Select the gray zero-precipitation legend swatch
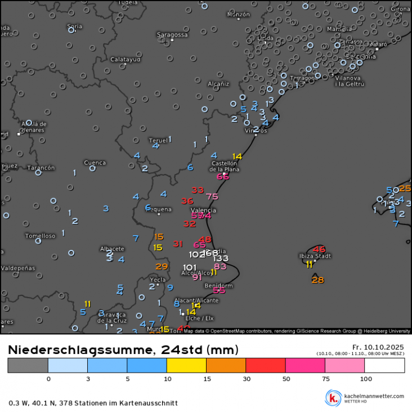Viewport: 412px width, 412px height. click(x=28, y=366)
